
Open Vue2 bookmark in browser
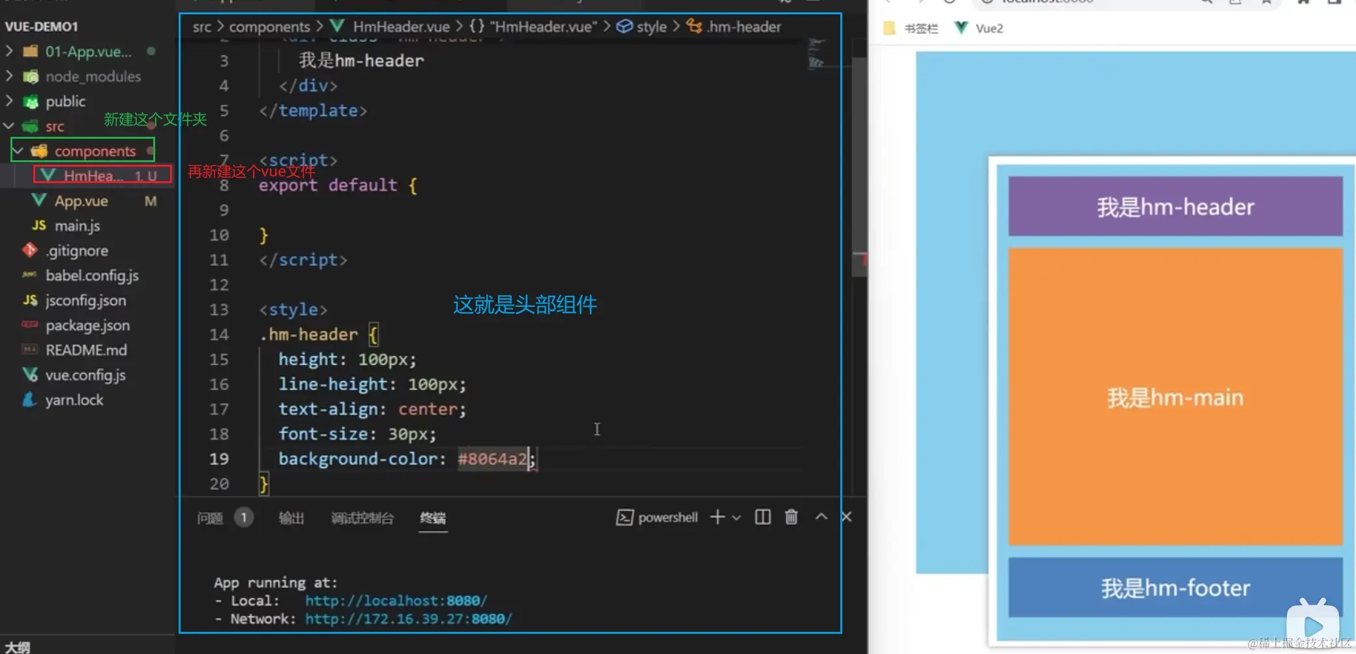click(x=979, y=28)
